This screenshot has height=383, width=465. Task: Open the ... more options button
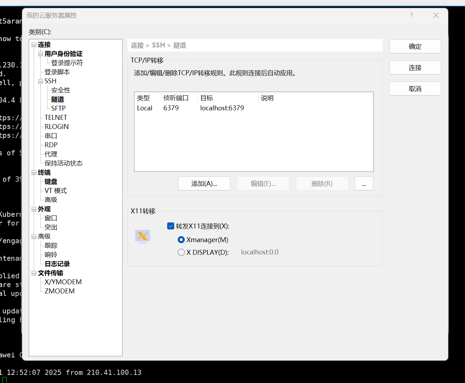[x=364, y=183]
